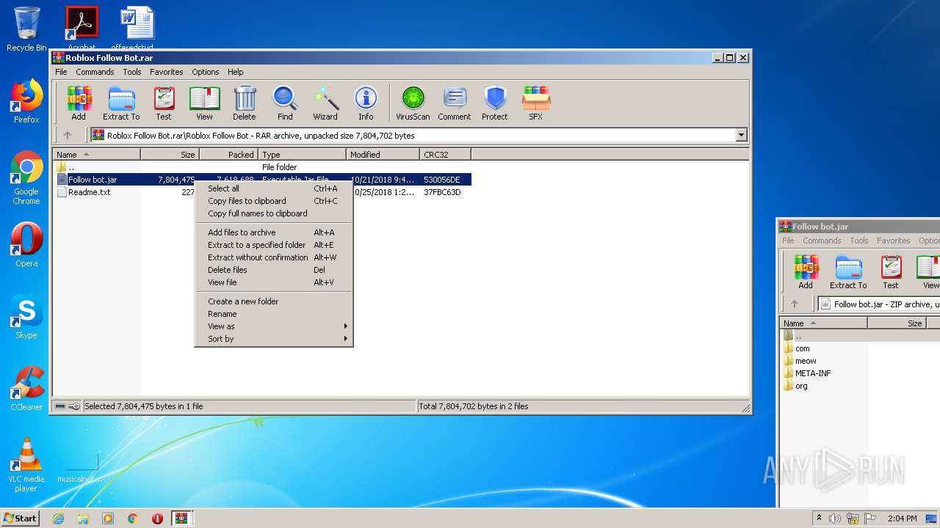The image size is (940, 528).
Task: Choose View file in context menu
Action: tap(273, 282)
